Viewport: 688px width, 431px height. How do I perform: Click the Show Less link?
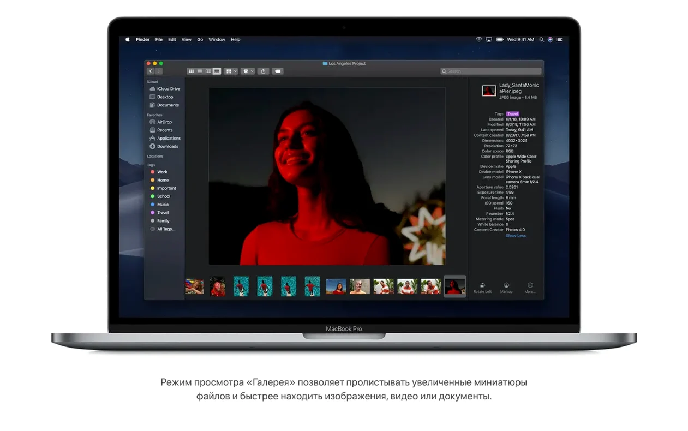pyautogui.click(x=516, y=236)
